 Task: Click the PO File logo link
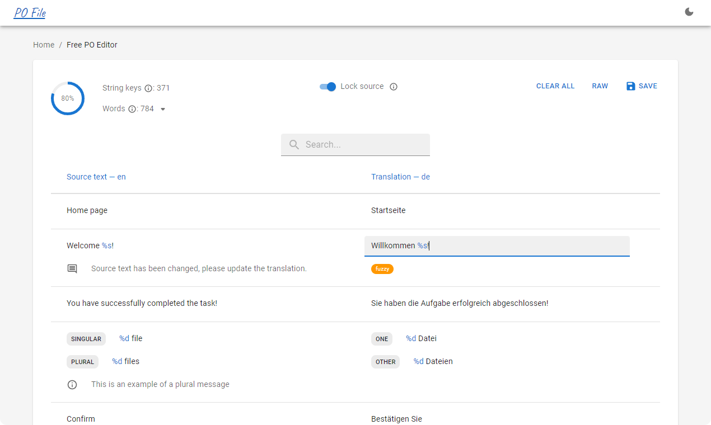(x=30, y=13)
